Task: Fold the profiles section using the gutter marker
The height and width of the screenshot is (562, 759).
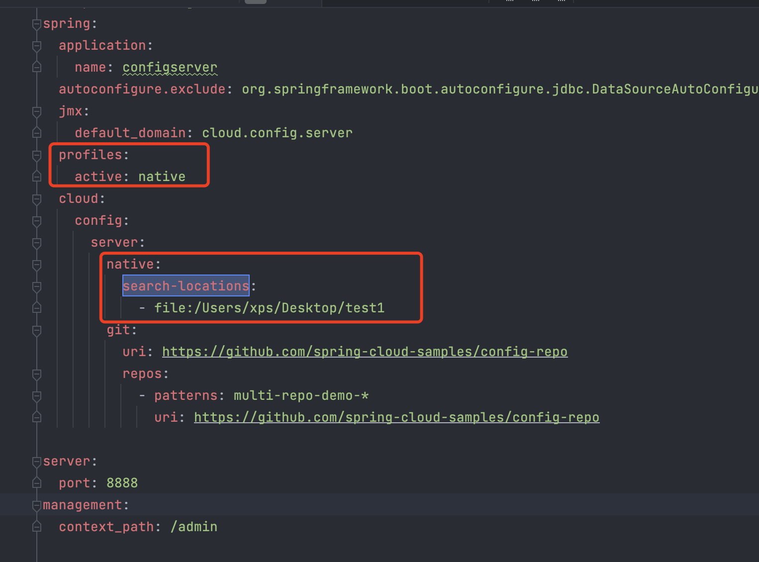Action: pos(36,155)
